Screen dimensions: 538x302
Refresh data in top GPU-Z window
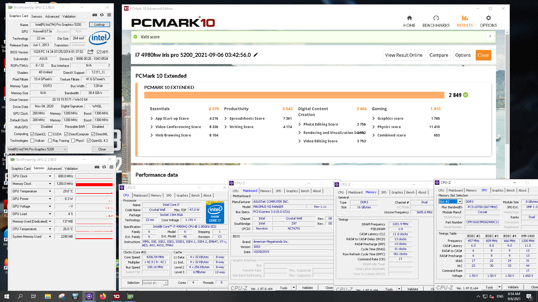[102, 15]
